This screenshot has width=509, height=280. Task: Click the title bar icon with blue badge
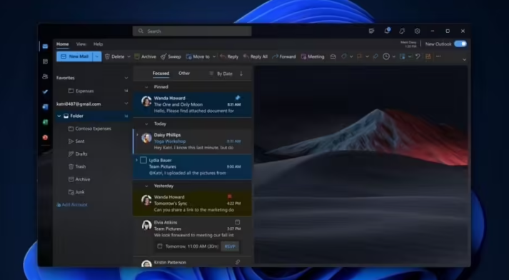387,31
